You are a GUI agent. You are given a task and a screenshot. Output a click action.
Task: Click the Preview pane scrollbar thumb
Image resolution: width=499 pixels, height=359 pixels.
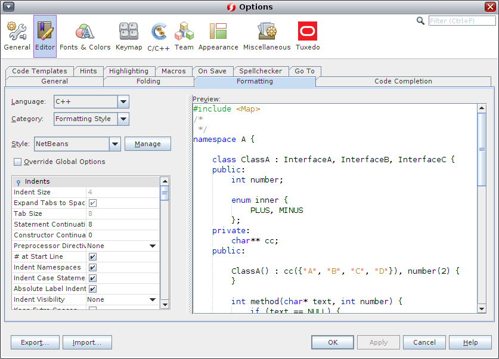coord(482,149)
